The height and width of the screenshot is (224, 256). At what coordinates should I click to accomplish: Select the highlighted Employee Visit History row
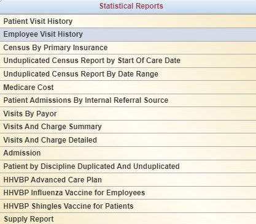tap(128, 34)
